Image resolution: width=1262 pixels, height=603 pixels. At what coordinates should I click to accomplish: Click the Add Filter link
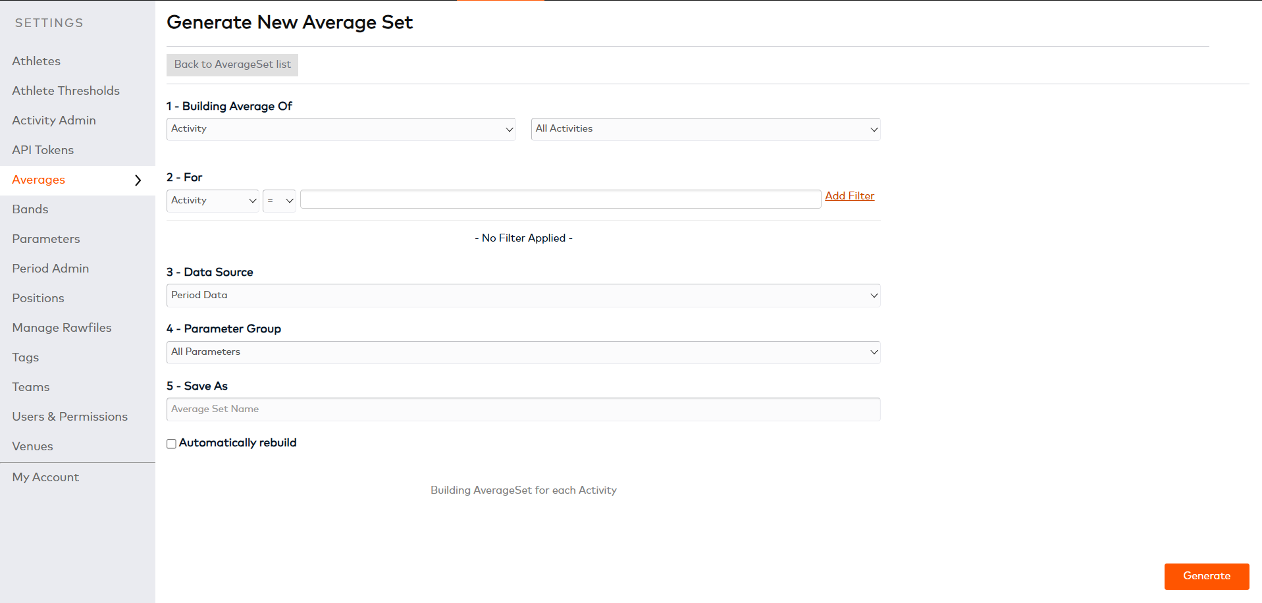[x=850, y=196]
